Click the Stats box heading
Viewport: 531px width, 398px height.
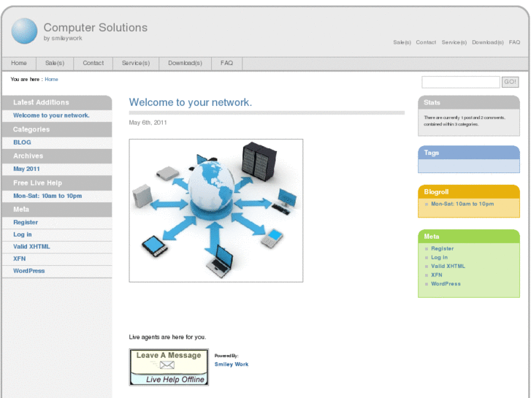[432, 102]
